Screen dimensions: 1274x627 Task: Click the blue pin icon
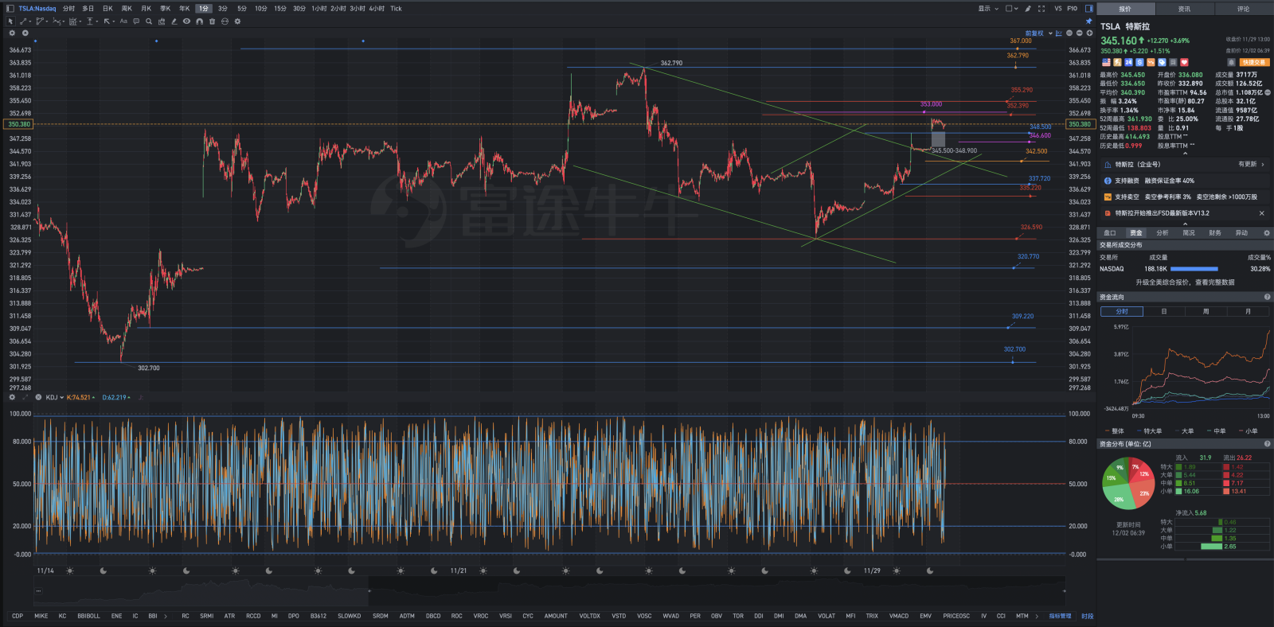point(1088,21)
